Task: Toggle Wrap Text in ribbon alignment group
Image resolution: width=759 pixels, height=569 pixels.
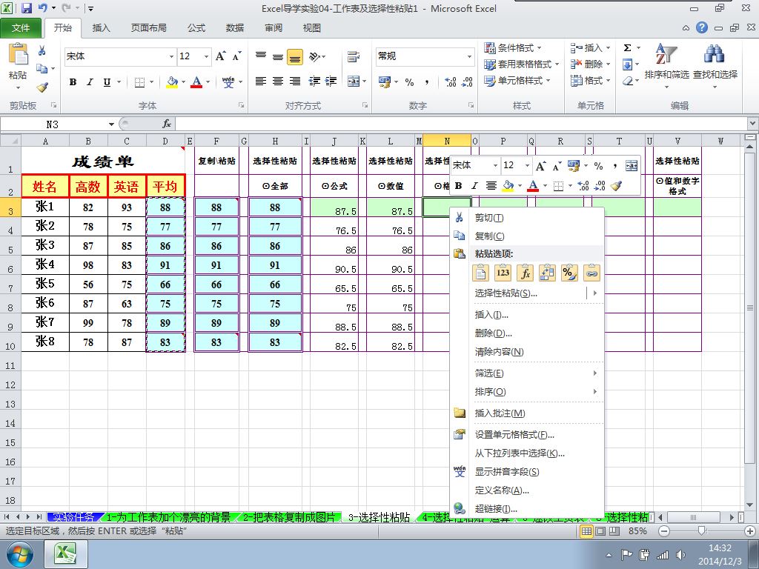Action: pyautogui.click(x=354, y=56)
